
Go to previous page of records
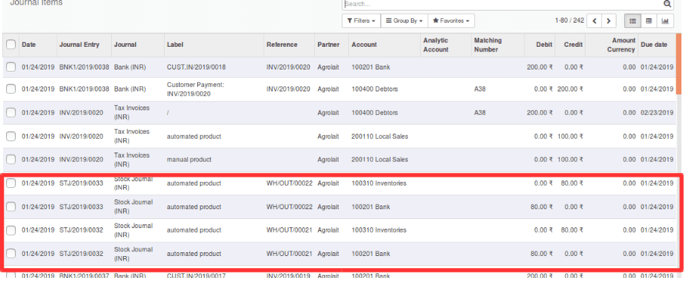(595, 20)
